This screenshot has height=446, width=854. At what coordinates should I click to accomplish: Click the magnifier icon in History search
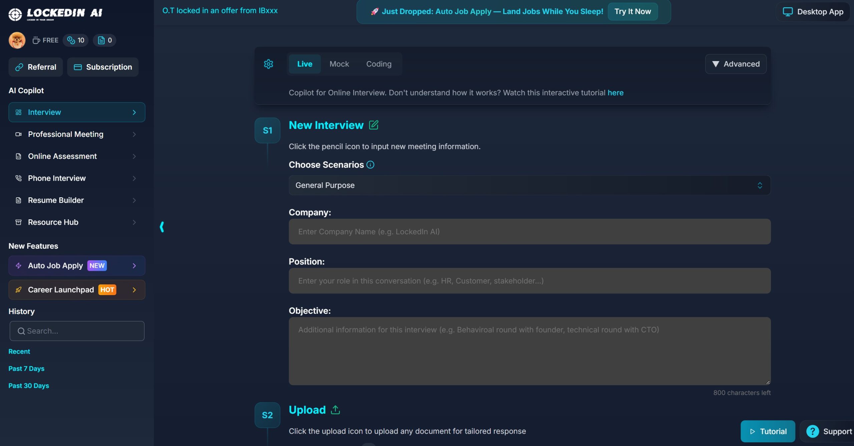[x=21, y=331]
